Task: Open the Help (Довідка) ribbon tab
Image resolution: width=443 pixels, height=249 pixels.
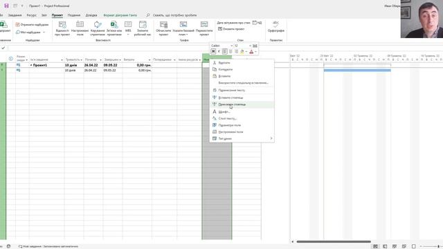Action: coord(91,15)
